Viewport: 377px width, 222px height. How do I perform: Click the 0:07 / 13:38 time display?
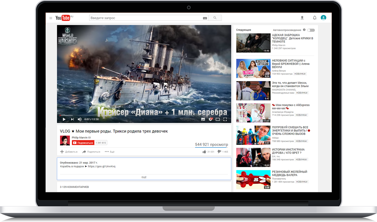click(91, 119)
